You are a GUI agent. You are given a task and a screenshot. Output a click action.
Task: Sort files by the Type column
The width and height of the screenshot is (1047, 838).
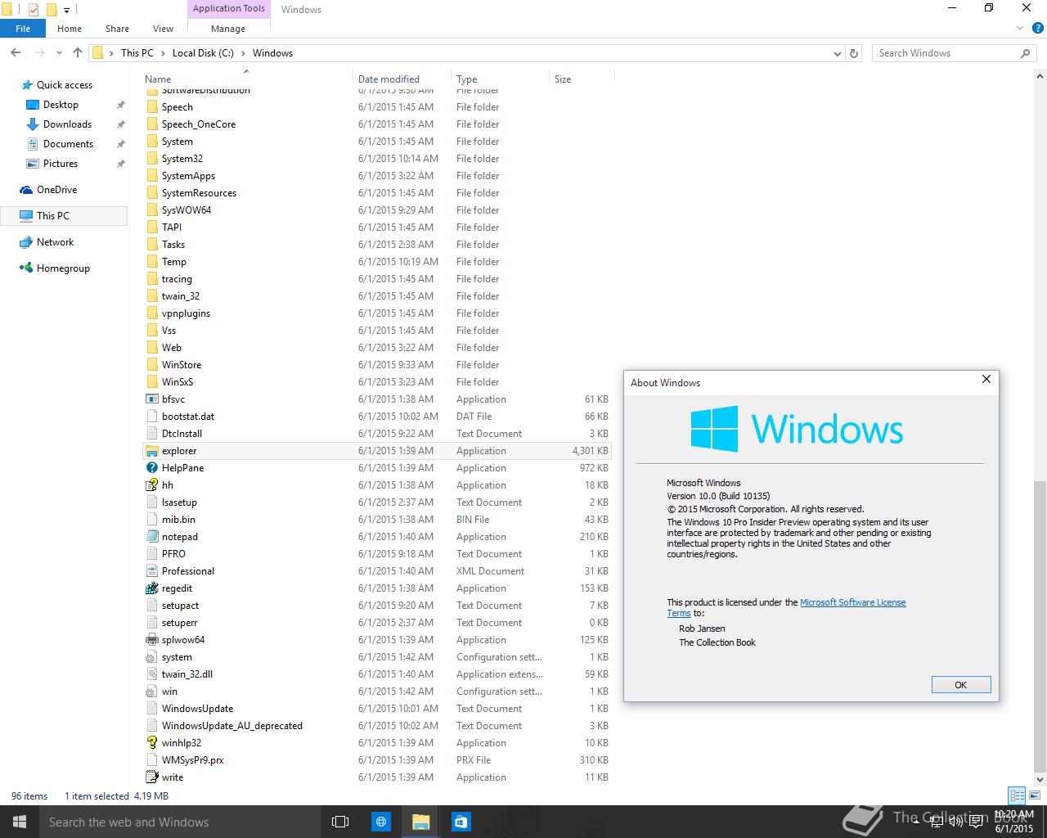point(500,79)
